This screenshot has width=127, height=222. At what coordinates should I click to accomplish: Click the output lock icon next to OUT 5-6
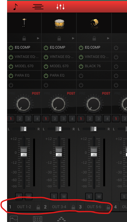tap(108, 207)
